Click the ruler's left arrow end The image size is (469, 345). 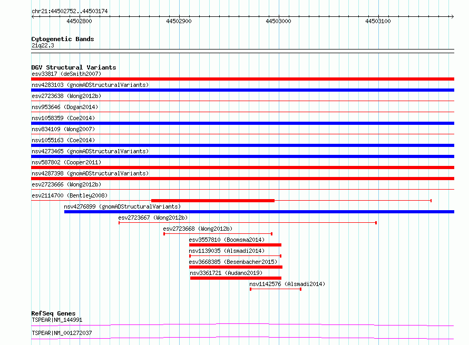[x=33, y=17]
